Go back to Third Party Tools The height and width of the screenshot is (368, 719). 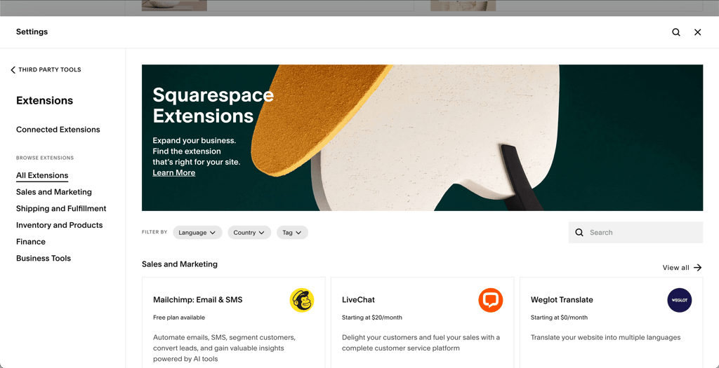click(x=46, y=70)
